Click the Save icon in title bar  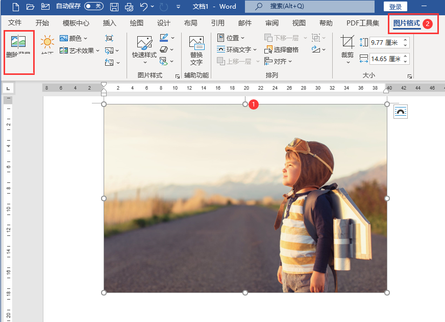[114, 7]
